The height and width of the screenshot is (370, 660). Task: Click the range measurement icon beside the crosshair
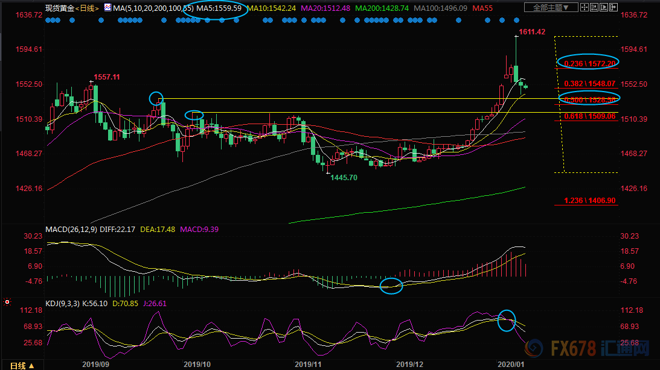click(x=594, y=7)
